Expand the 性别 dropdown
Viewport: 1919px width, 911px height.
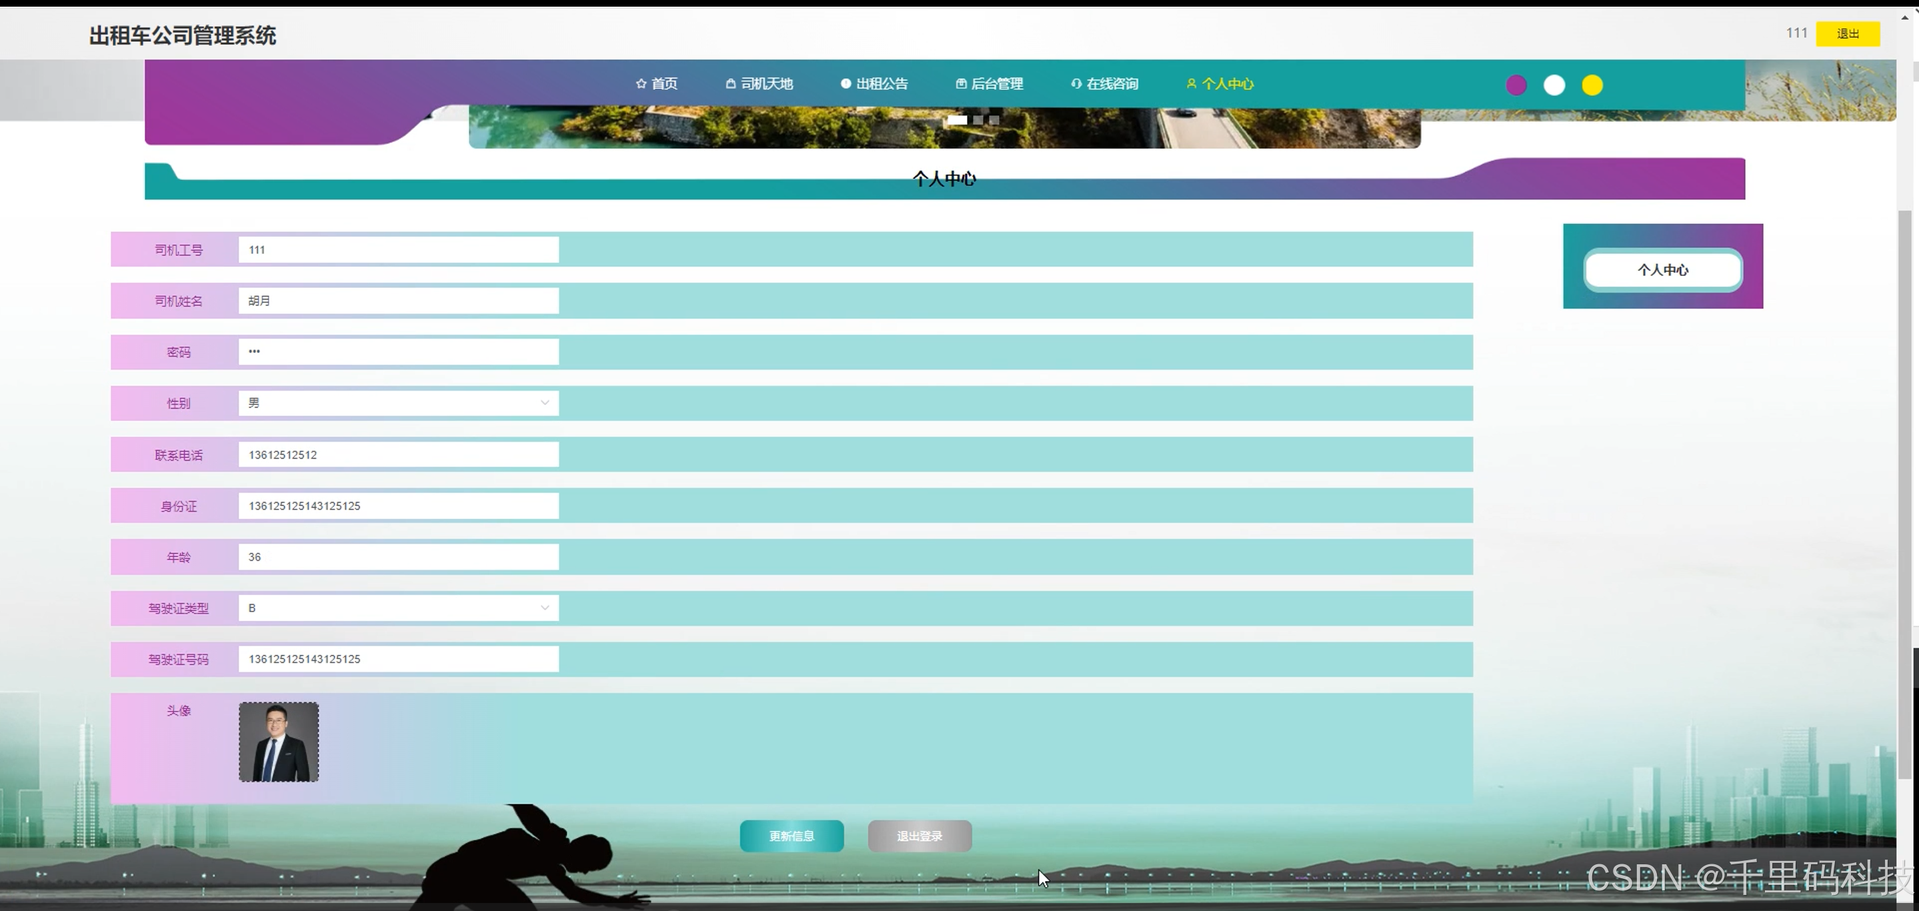399,403
